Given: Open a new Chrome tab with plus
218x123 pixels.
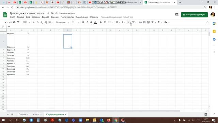Looking at the screenshot, I should pos(180,2).
